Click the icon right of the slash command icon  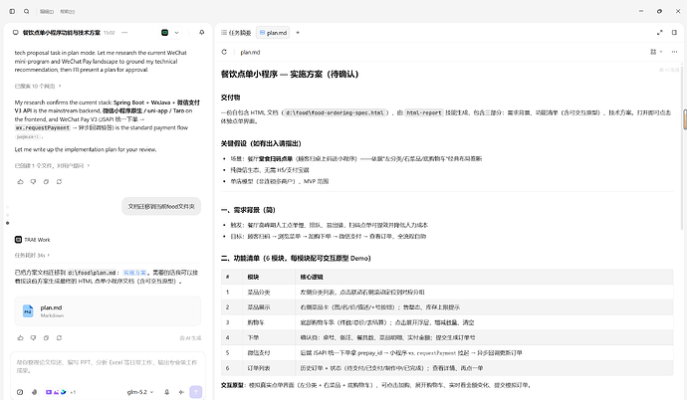tap(34, 392)
